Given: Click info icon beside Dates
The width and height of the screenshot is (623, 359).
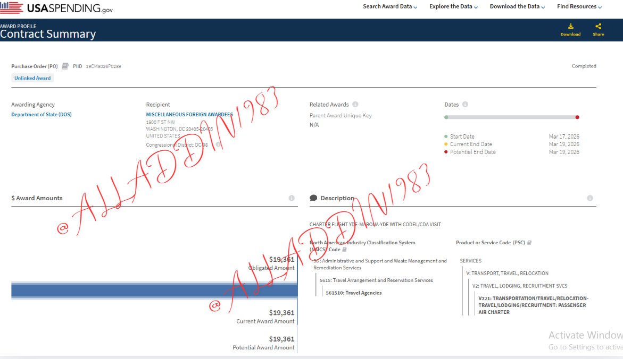Looking at the screenshot, I should (x=465, y=104).
